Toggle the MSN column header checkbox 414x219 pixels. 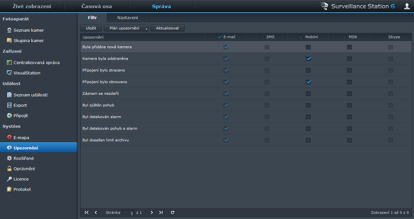click(x=345, y=37)
